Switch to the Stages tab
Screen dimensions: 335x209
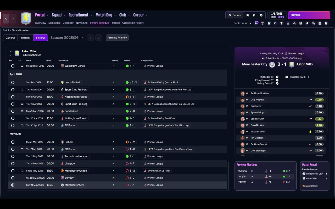click(116, 23)
